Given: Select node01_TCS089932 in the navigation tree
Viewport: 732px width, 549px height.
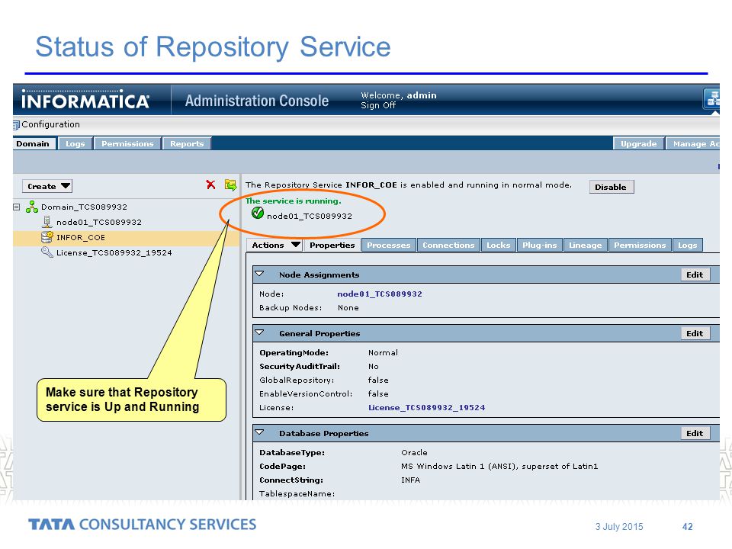Looking at the screenshot, I should pyautogui.click(x=99, y=222).
